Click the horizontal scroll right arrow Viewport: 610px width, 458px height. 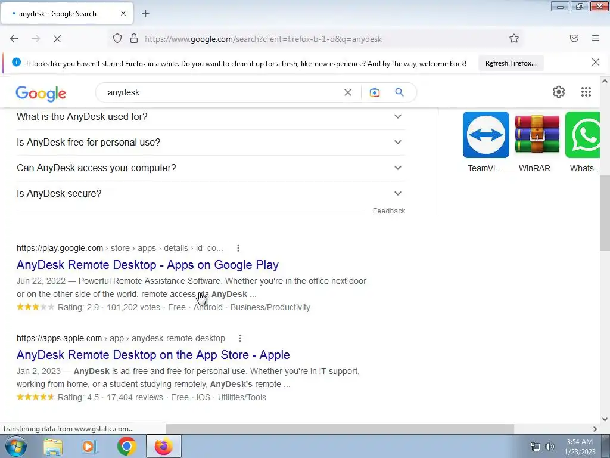coord(595,429)
